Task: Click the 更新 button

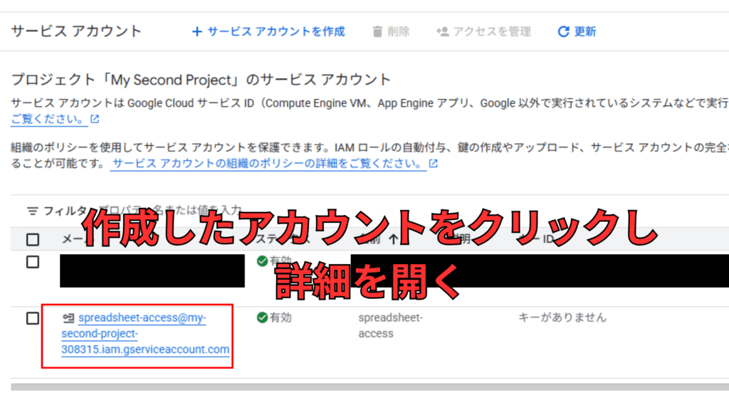Action: (577, 31)
